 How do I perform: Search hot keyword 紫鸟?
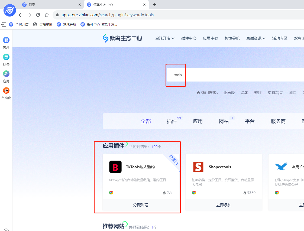[x=244, y=93]
